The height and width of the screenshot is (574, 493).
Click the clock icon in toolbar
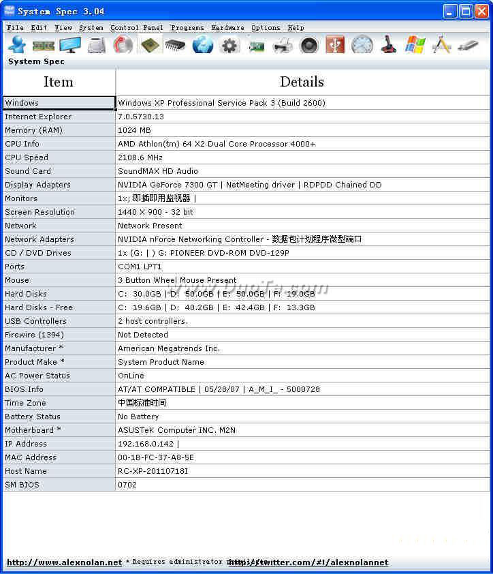[x=362, y=45]
